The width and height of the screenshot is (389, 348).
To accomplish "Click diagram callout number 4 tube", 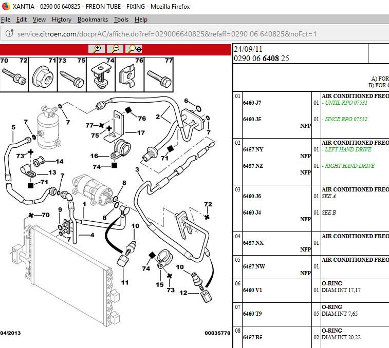I will point(92,235).
